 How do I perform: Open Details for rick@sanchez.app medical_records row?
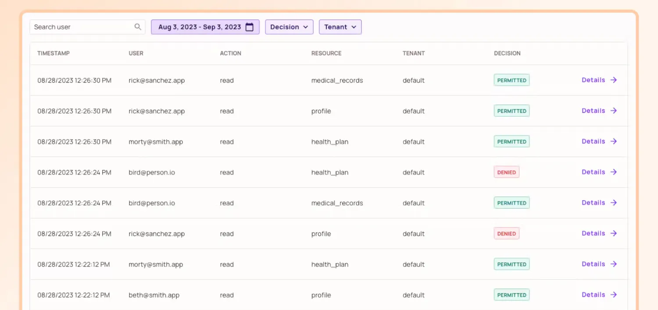pos(599,80)
